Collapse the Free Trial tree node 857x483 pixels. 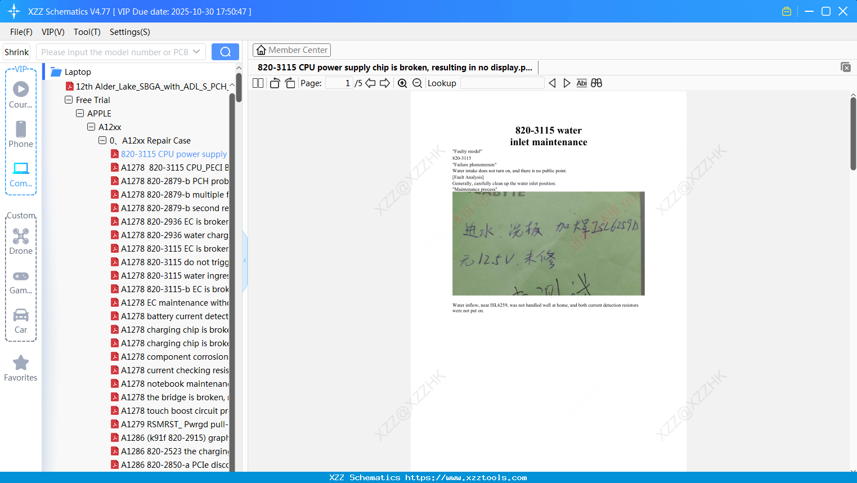pos(69,100)
